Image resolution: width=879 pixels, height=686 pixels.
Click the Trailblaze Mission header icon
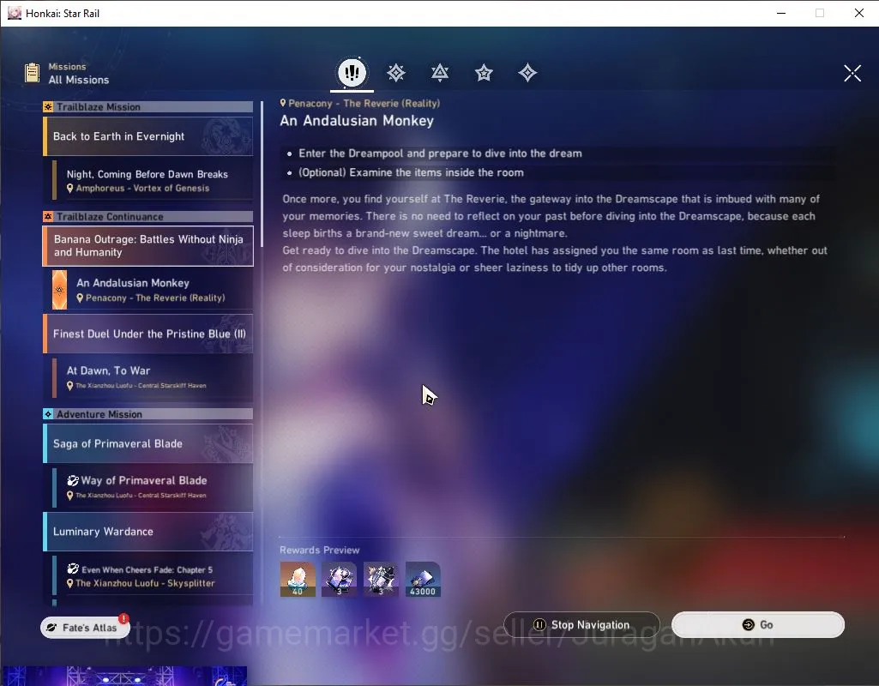click(48, 106)
